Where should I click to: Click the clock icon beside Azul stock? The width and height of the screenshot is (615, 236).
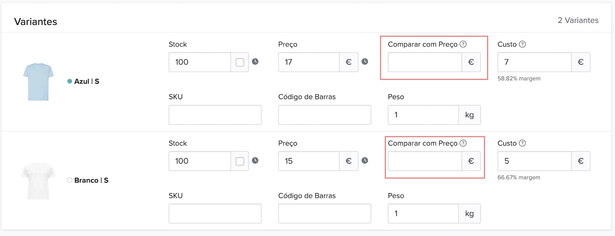(x=255, y=62)
